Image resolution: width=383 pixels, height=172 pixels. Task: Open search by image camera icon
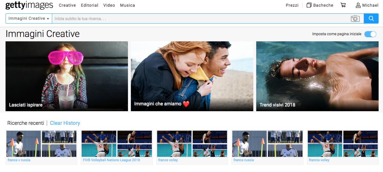(x=355, y=18)
